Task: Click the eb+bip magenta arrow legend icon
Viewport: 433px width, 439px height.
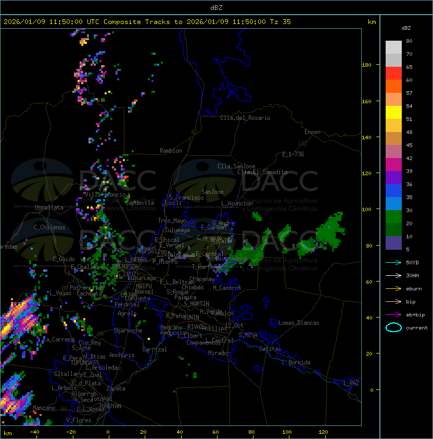Action: 393,315
